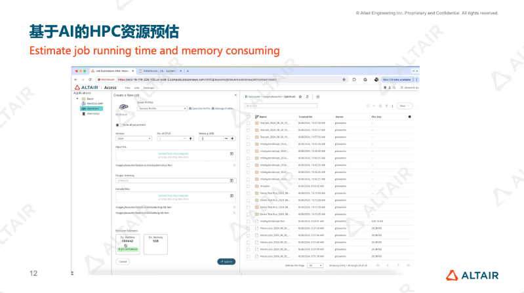524x293 pixels.
Task: Click the sort icon beside the Name column
Action: 256,117
